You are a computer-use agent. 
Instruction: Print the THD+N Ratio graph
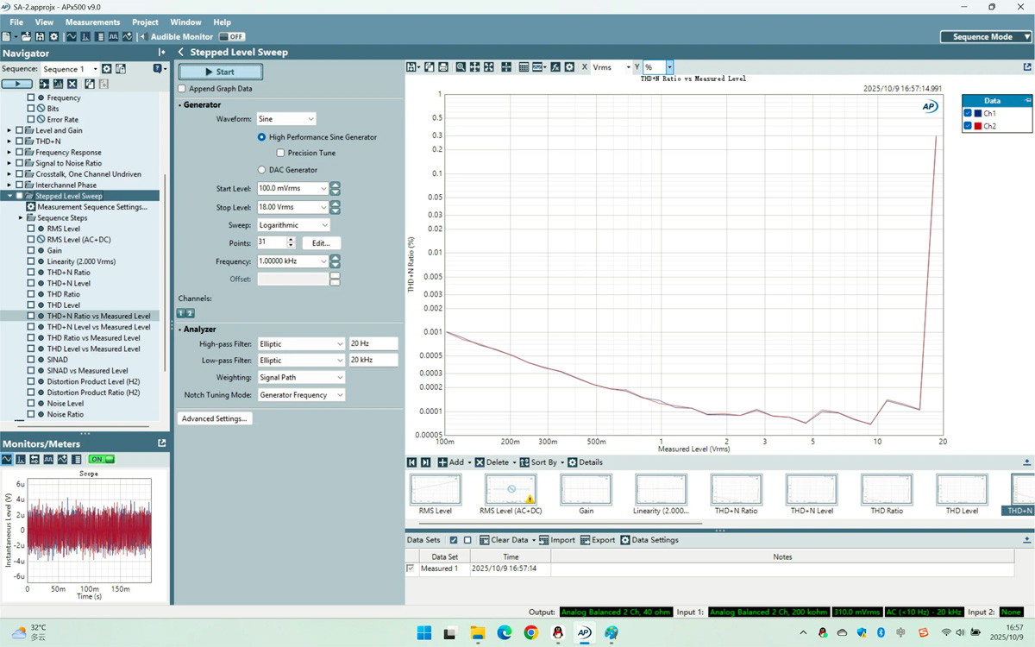[442, 66]
